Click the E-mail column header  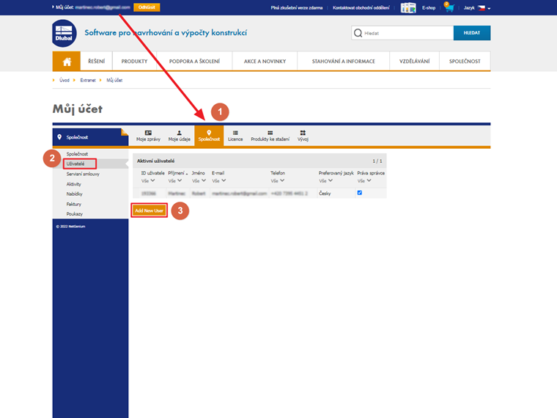(x=218, y=173)
